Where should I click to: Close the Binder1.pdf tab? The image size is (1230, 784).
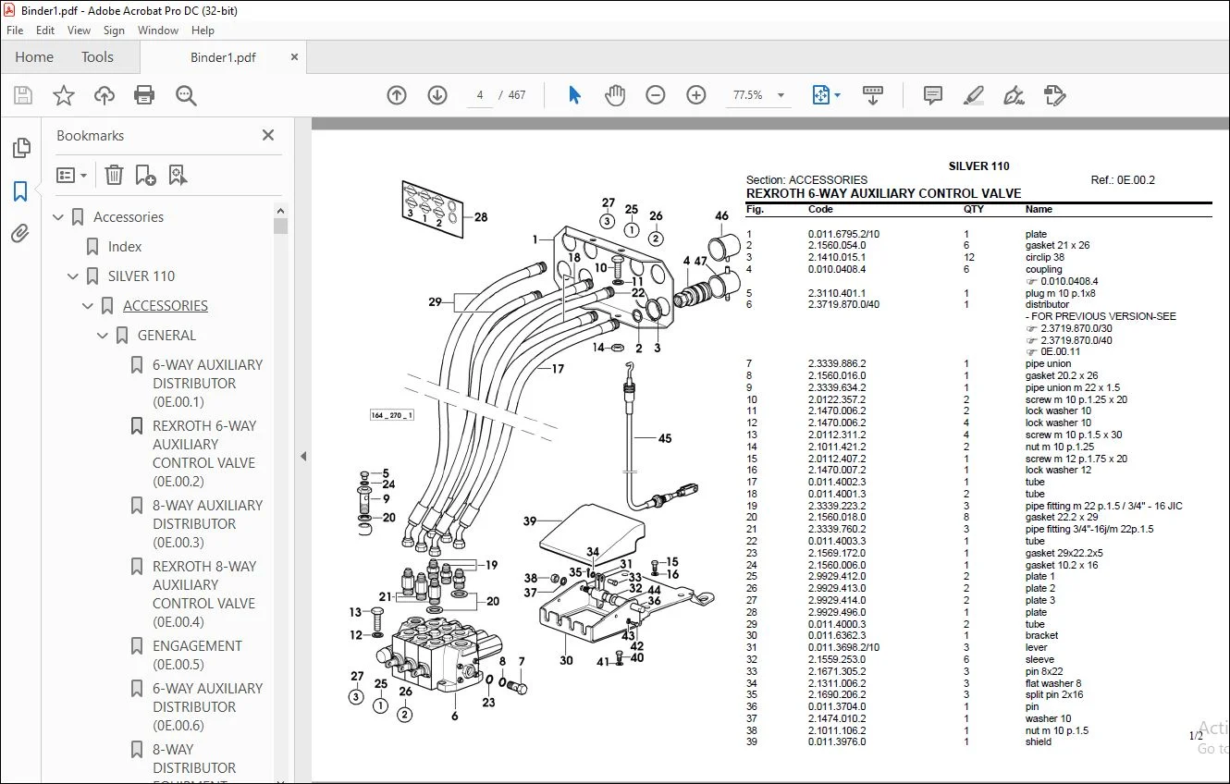pos(295,56)
